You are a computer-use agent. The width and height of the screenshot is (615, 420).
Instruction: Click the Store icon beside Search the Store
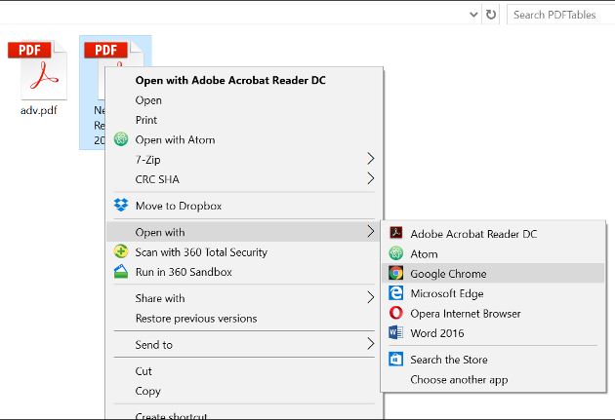[395, 359]
